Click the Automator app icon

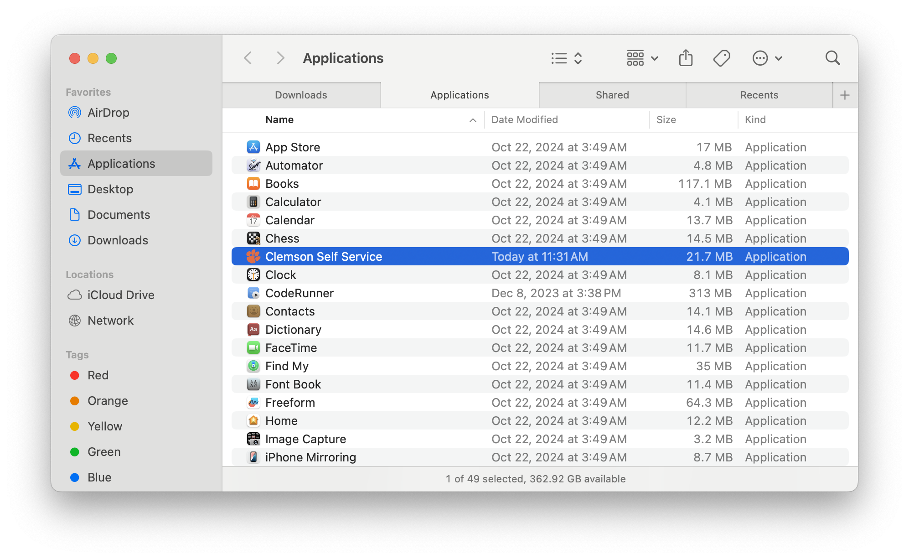point(253,165)
